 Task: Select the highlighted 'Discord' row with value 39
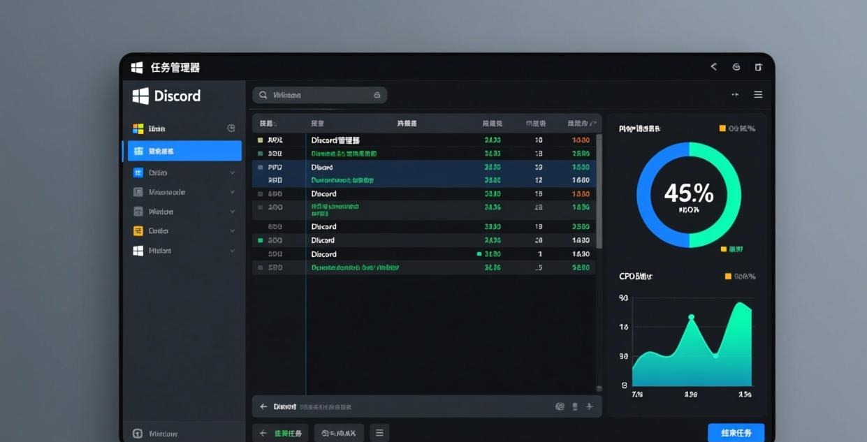(x=423, y=168)
